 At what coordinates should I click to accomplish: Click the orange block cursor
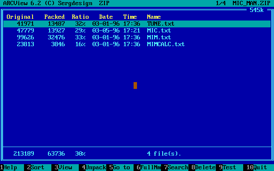click(x=135, y=85)
